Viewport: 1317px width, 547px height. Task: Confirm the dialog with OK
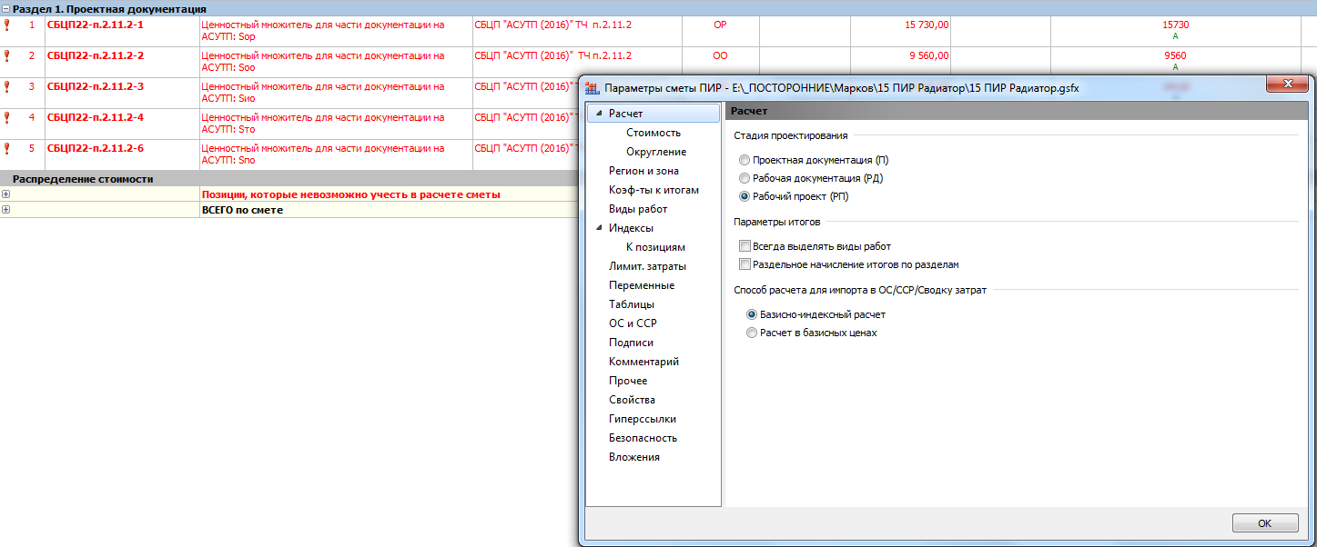coord(1265,523)
